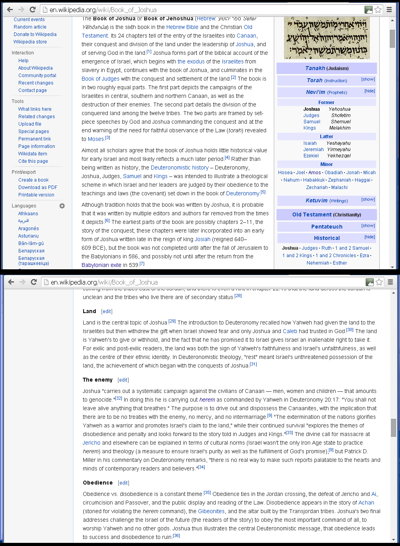Image resolution: width=400 pixels, height=546 pixels.
Task: Open Random article link
Action: 30,27
